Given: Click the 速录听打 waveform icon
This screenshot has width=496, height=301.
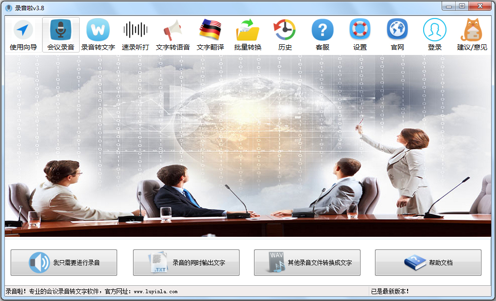Looking at the screenshot, I should (135, 30).
